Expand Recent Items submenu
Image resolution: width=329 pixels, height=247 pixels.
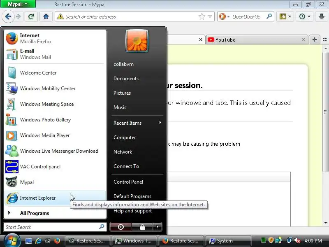tap(137, 123)
